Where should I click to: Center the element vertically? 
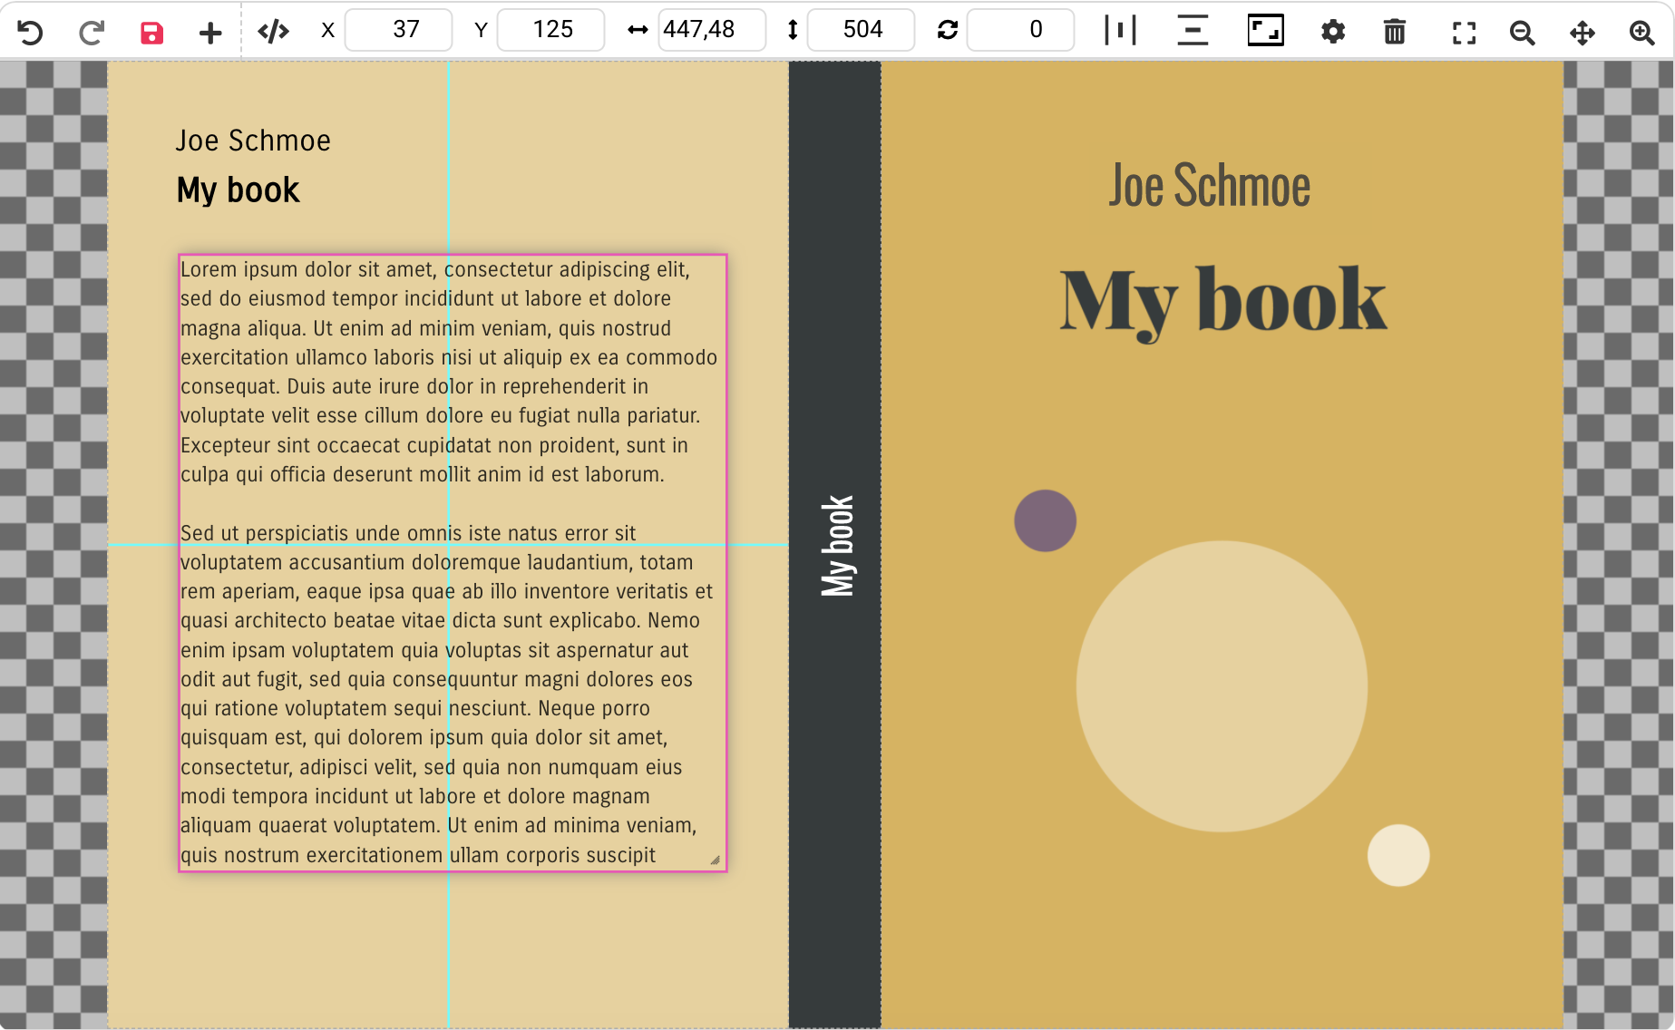tap(1192, 30)
